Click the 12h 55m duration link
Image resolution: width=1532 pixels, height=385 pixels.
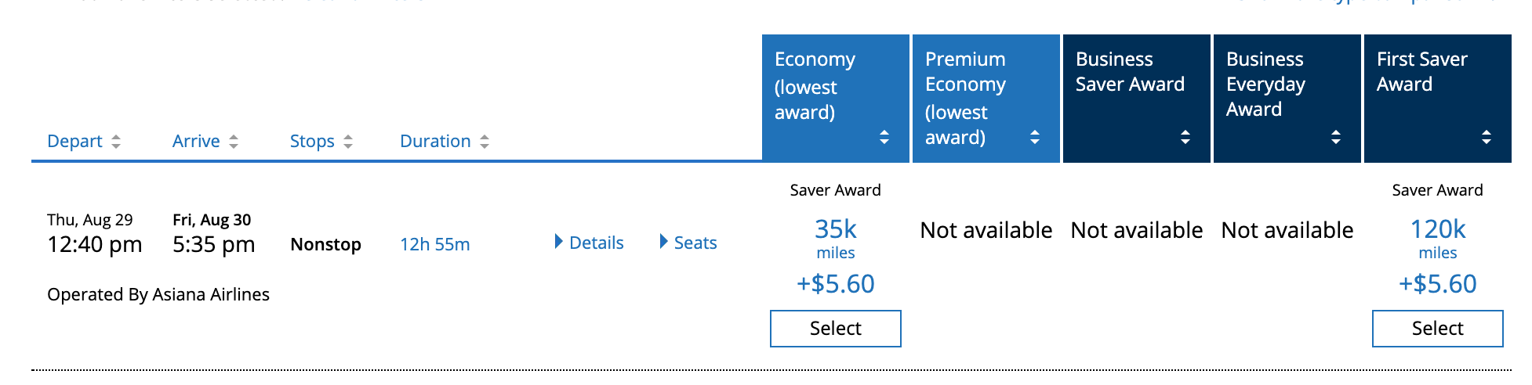coord(435,244)
